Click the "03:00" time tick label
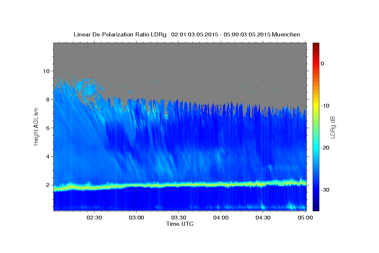This screenshot has height=253, width=379. coord(136,218)
